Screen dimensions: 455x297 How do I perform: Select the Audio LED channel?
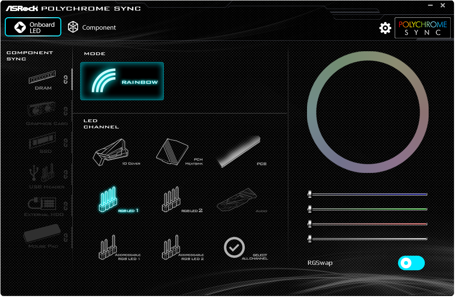pos(242,200)
